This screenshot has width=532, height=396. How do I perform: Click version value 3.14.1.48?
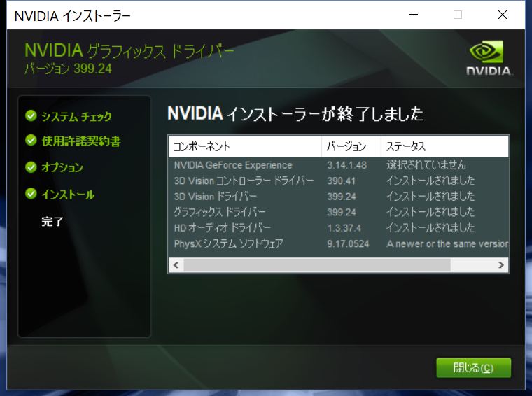tap(346, 165)
